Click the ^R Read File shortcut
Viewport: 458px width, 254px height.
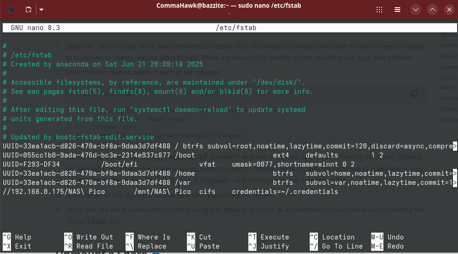pyautogui.click(x=89, y=246)
